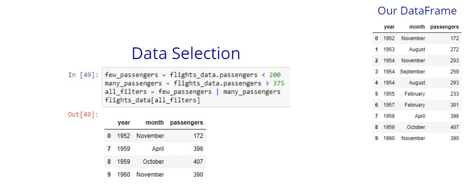Select the 1953 year cell
Screen dimensions: 471x186
click(389, 50)
